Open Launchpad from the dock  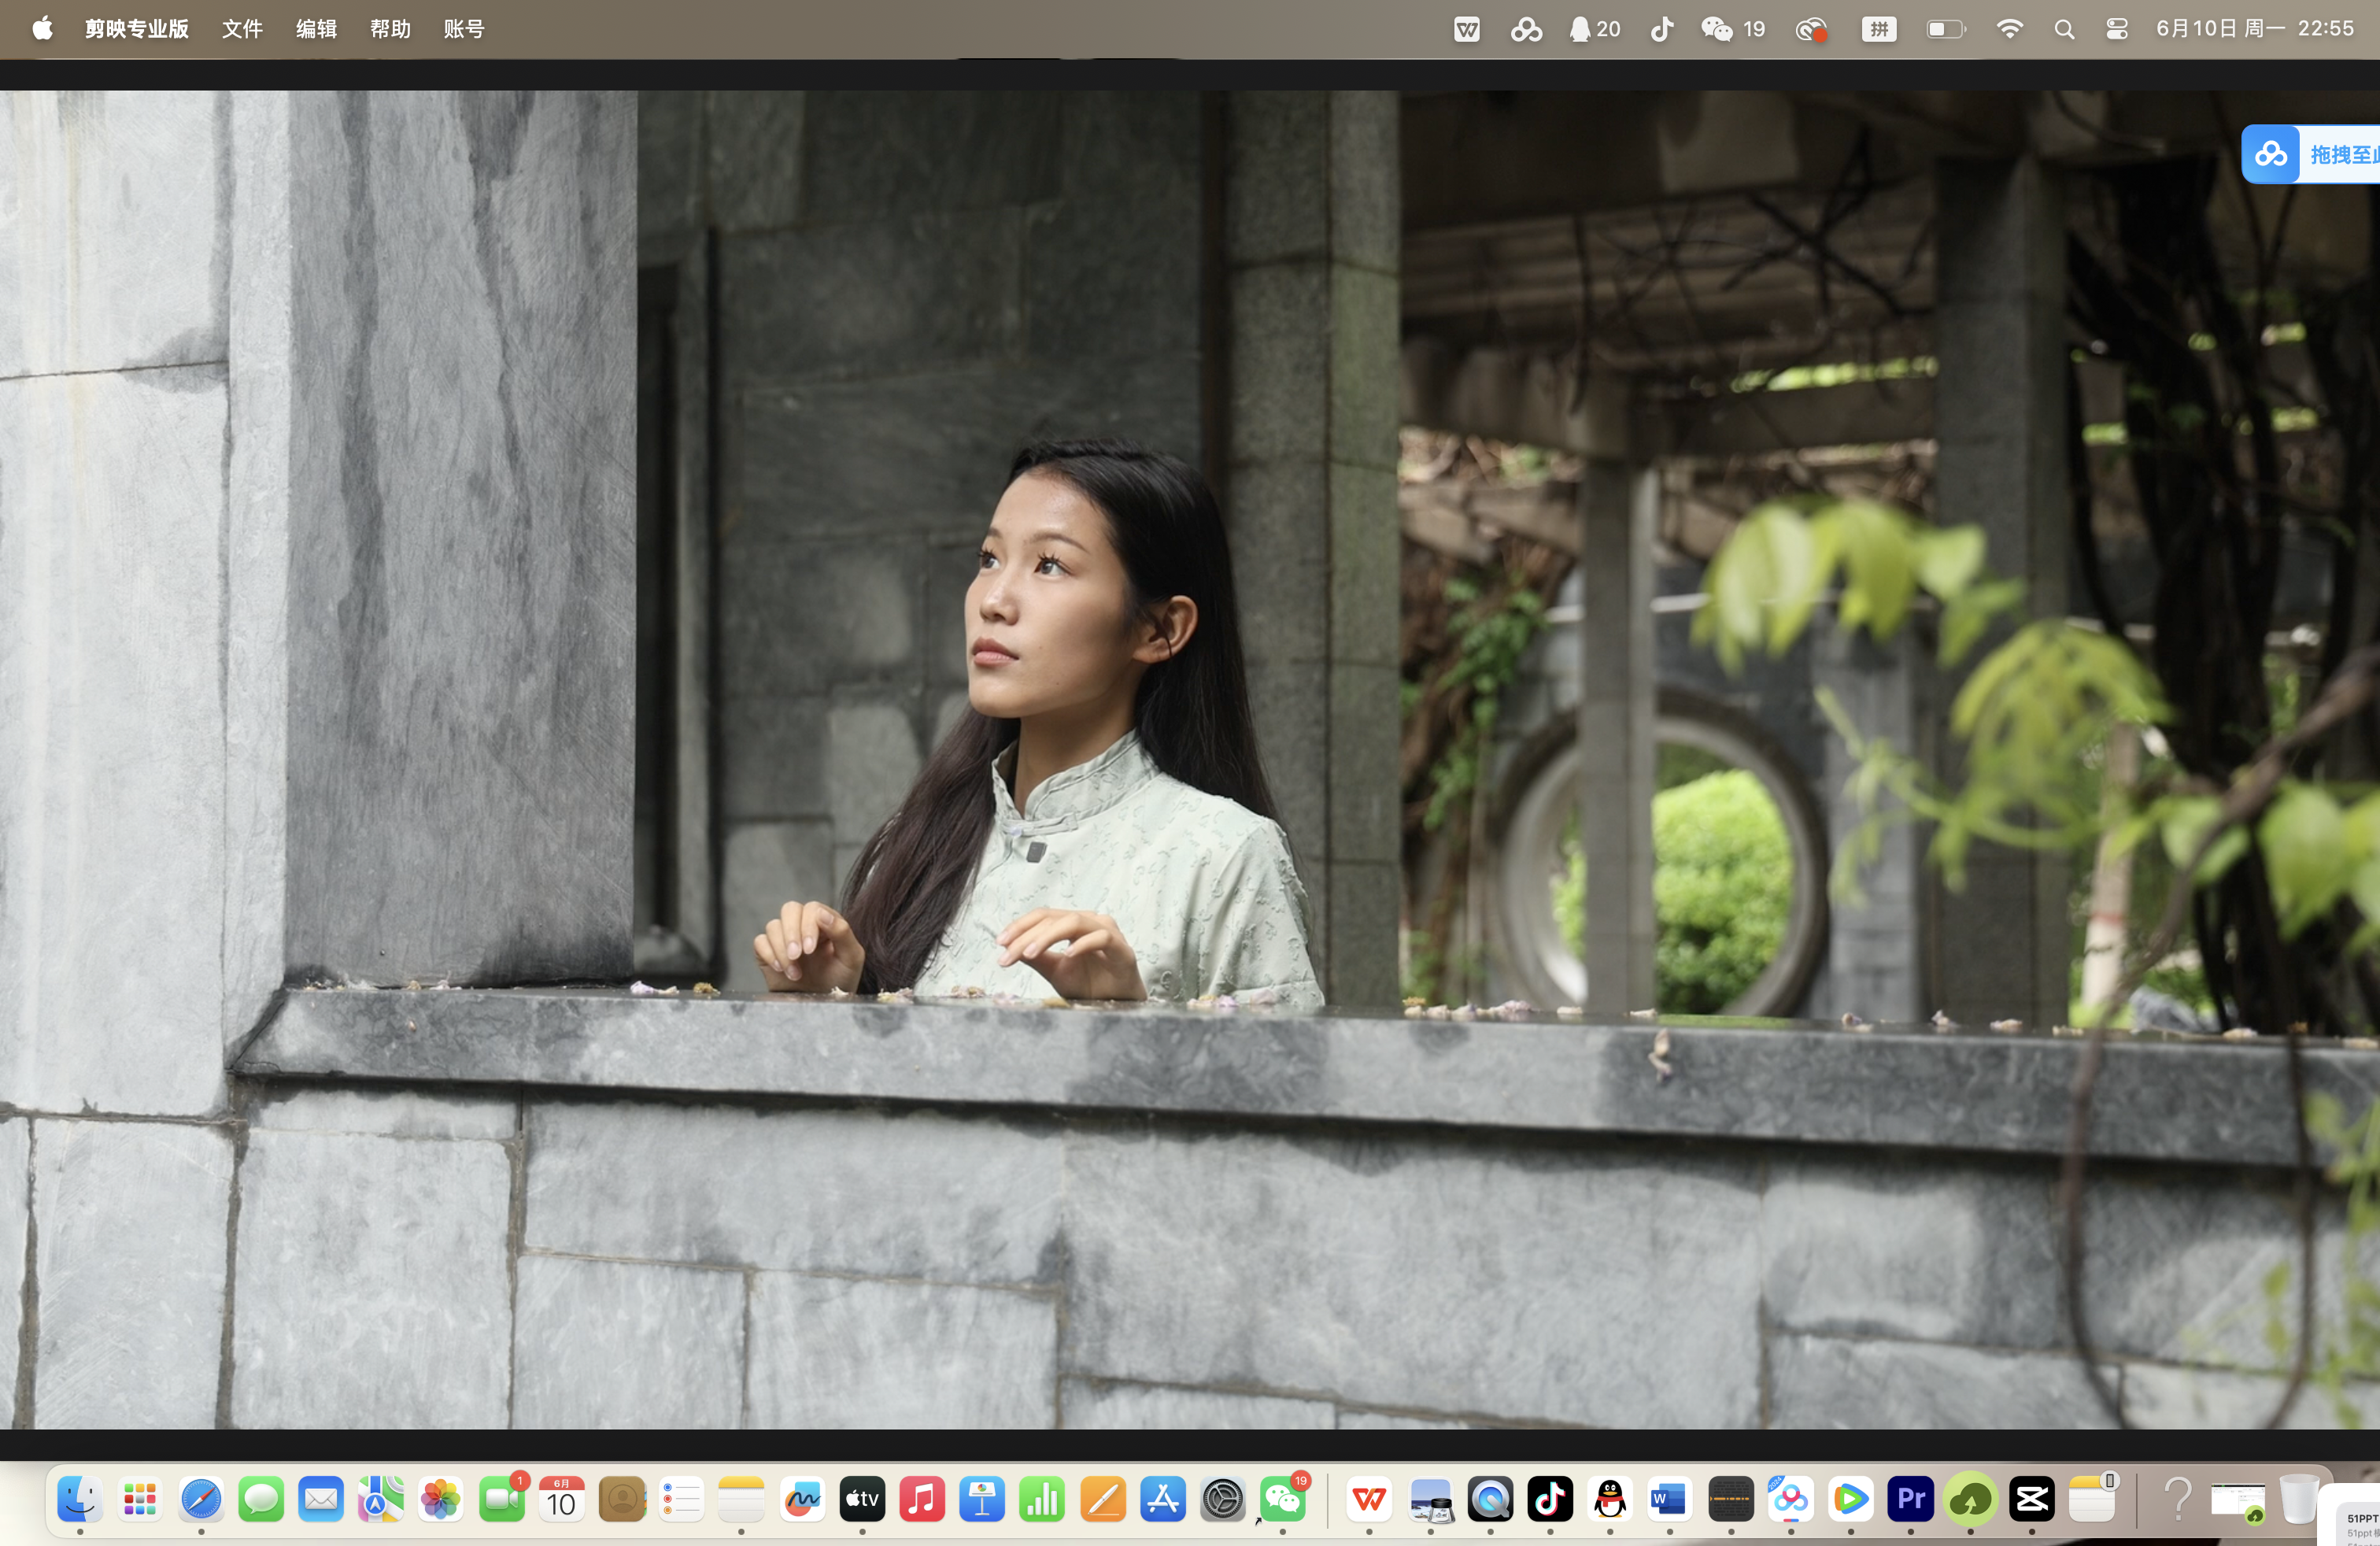tap(140, 1500)
